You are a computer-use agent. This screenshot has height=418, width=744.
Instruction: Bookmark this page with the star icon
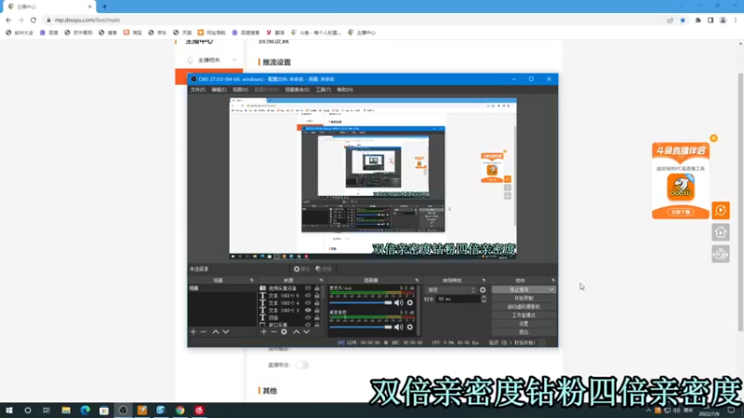(683, 20)
